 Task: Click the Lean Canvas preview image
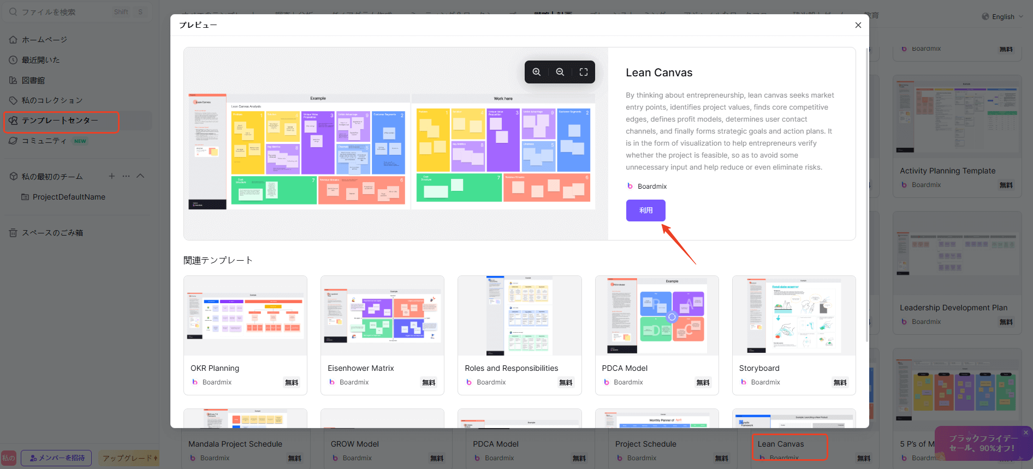point(392,151)
